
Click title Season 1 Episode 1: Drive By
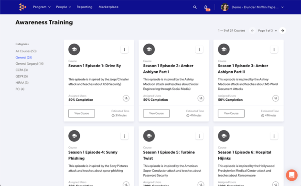coord(95,66)
